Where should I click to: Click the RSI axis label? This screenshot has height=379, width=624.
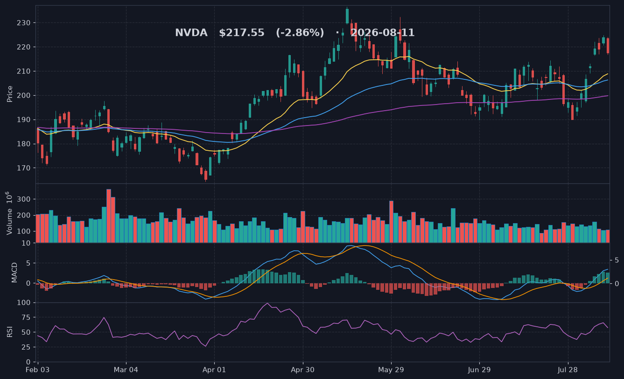pyautogui.click(x=10, y=332)
